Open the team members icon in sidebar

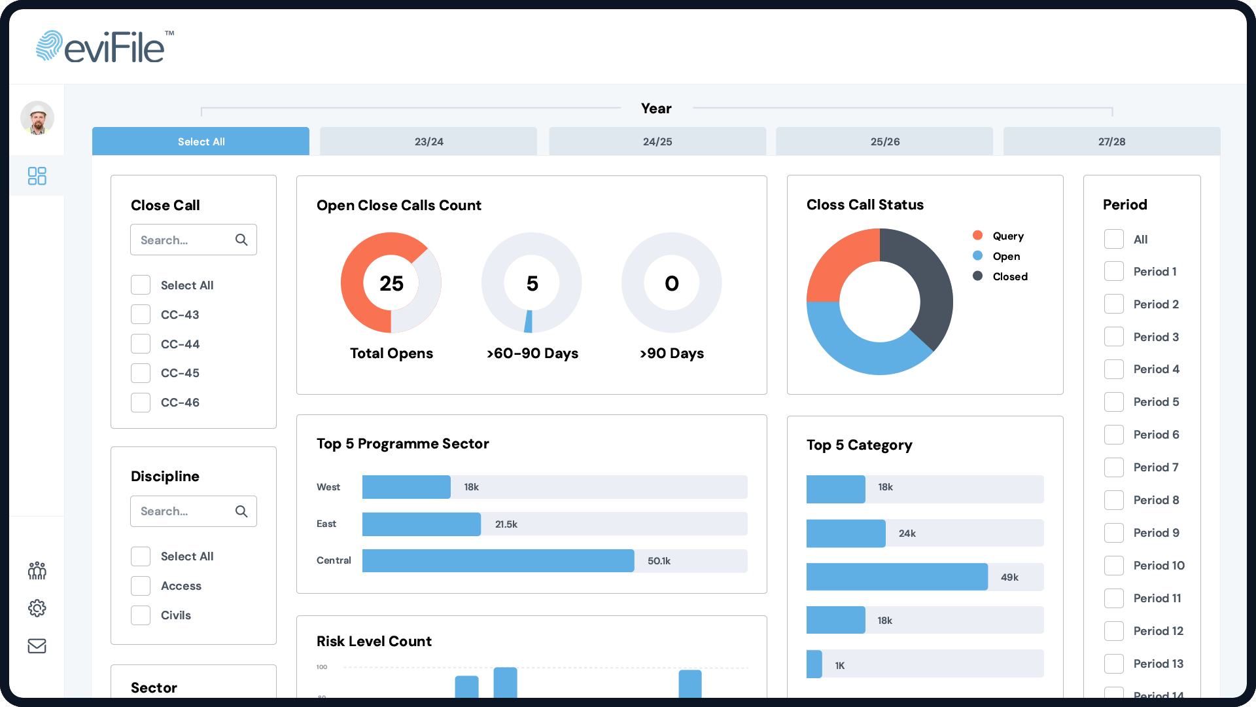(37, 571)
